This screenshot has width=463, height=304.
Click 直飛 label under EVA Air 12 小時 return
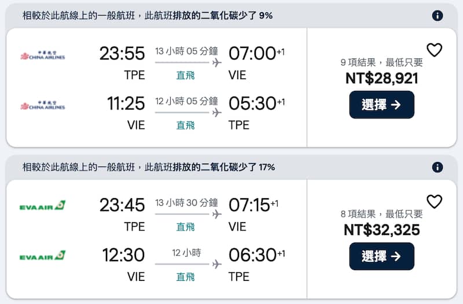coord(185,277)
